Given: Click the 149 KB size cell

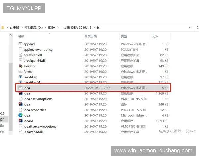Looking at the screenshot, I should tap(163, 66).
